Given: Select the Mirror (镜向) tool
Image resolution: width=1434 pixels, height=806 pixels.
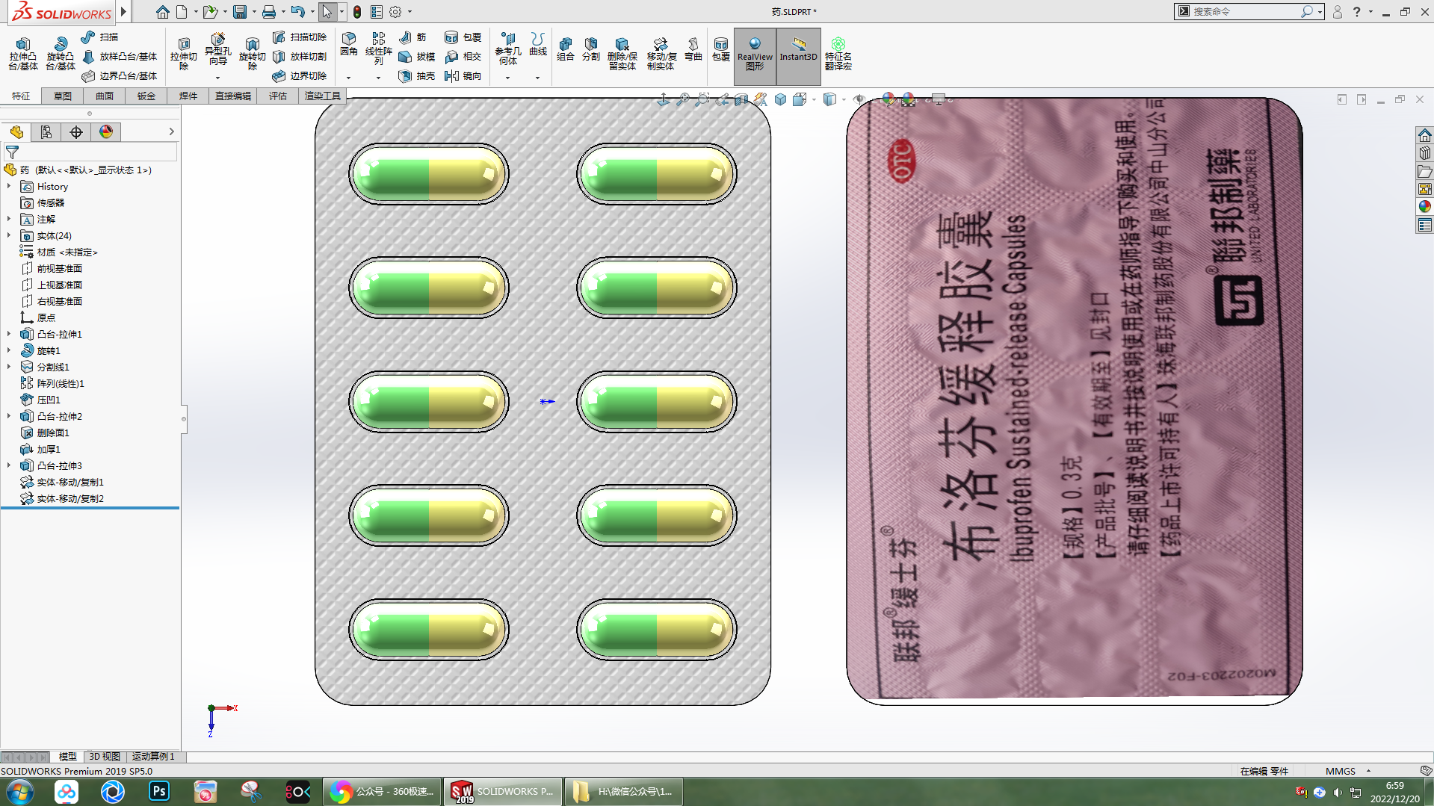Looking at the screenshot, I should point(463,75).
